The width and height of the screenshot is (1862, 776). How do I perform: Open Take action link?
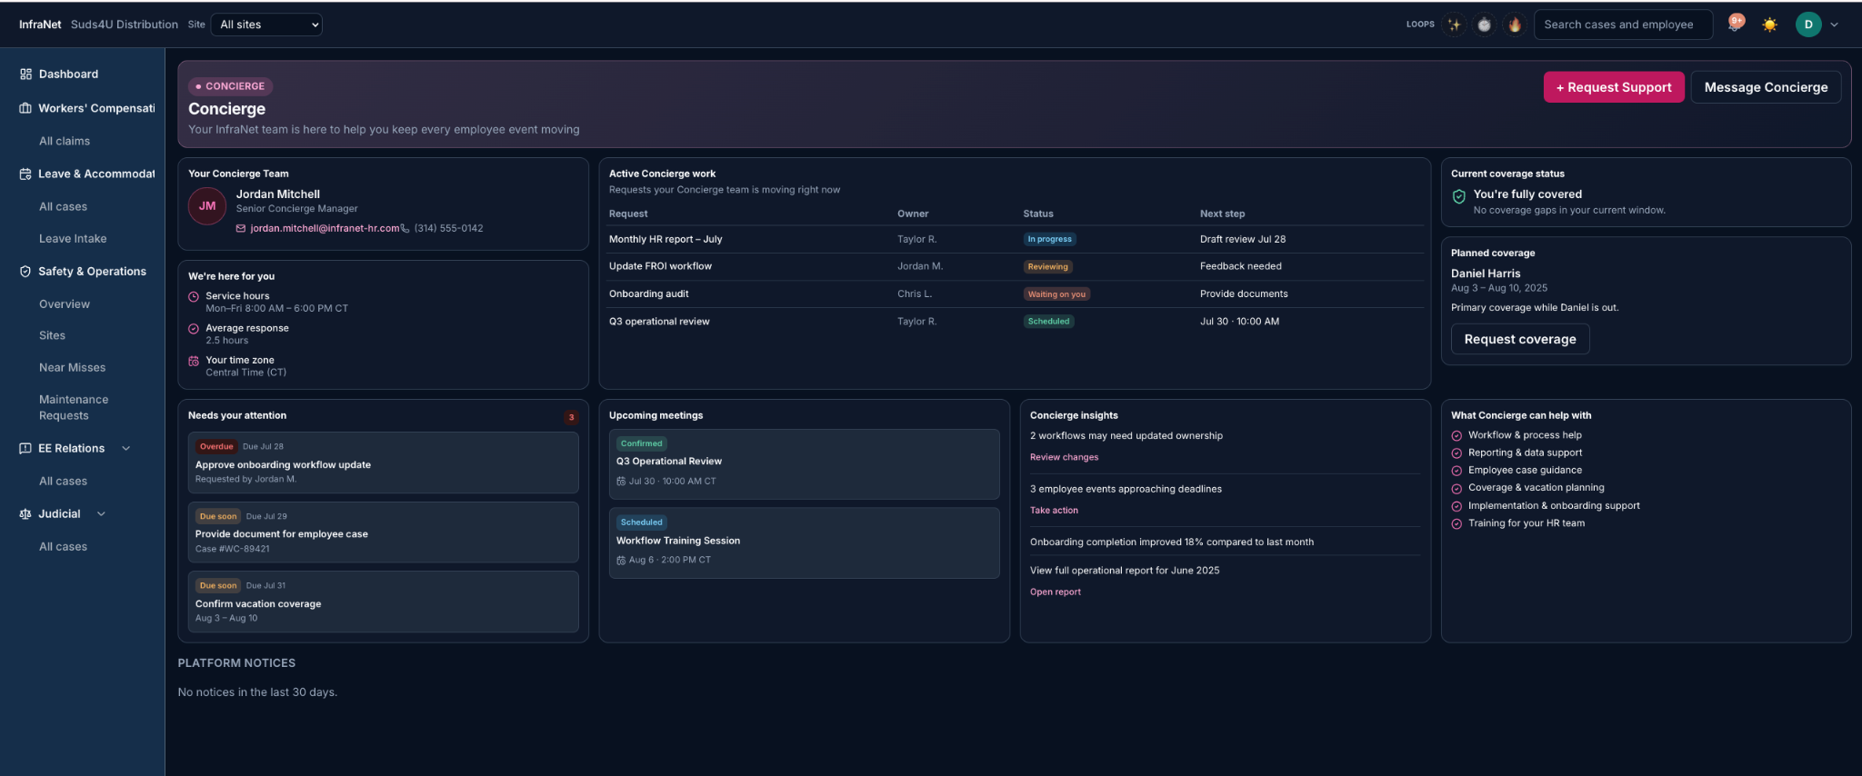[1054, 510]
